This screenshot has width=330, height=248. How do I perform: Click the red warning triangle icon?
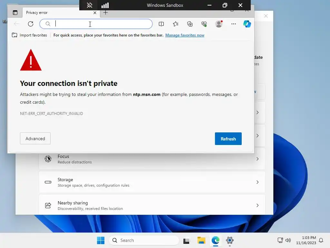point(31,60)
